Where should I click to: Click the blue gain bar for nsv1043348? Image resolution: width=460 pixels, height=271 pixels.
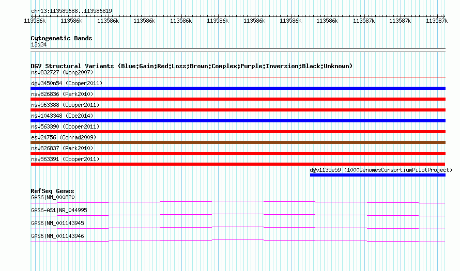coord(238,121)
